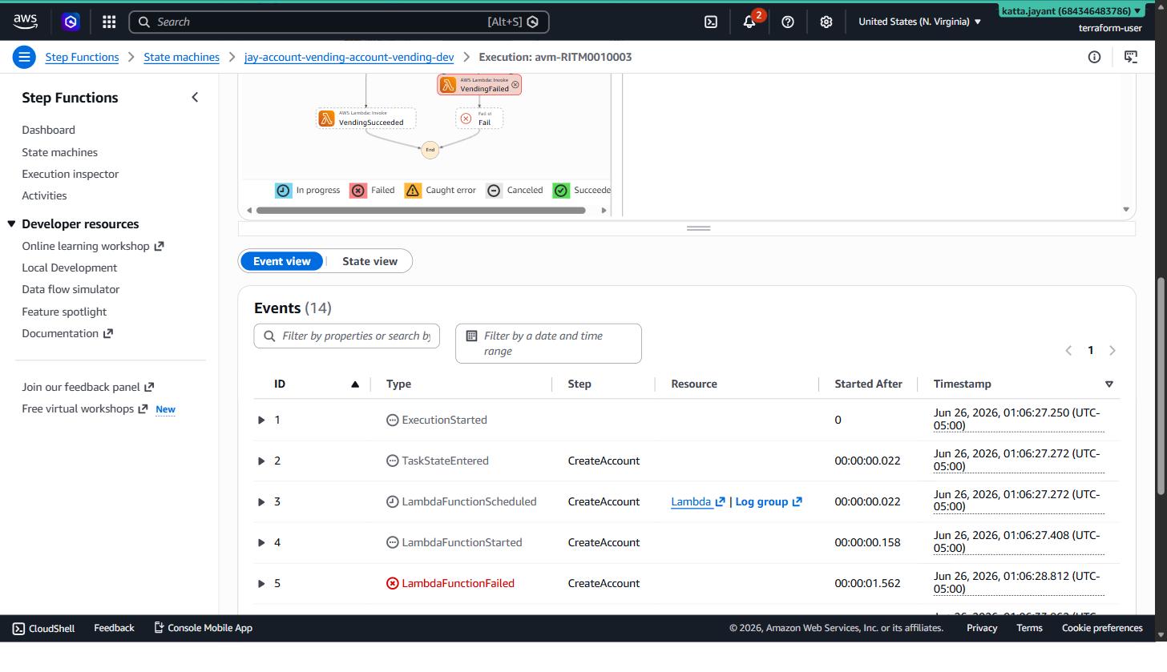Click the LambdaFunctionFailed error icon
Screen dimensions: 1167x672
click(393, 583)
